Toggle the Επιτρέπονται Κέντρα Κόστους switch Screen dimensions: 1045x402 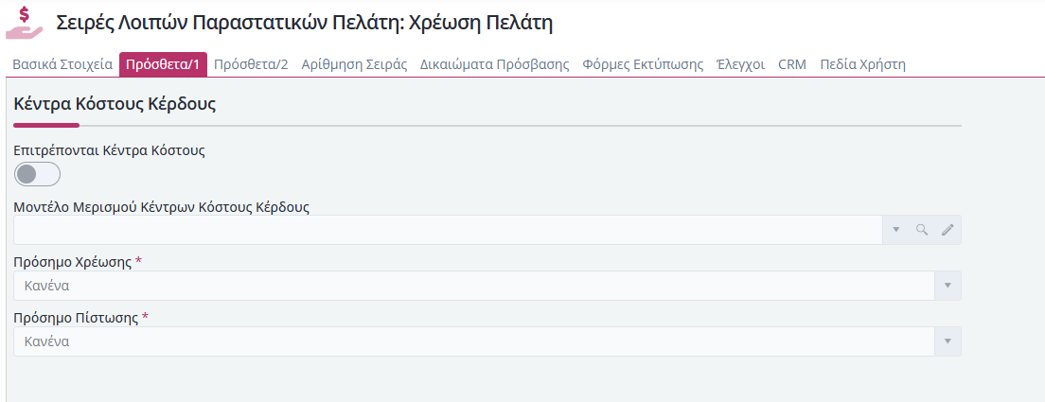[37, 174]
